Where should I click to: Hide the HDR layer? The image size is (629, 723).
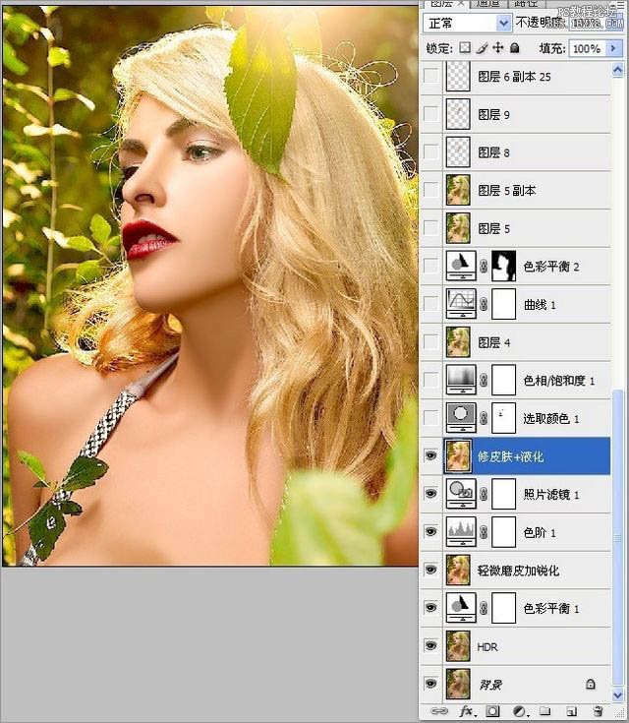point(430,645)
